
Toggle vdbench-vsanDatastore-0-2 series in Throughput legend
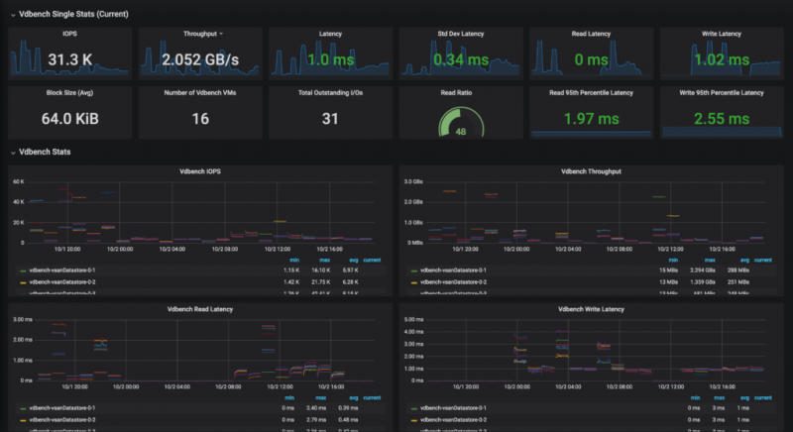(x=454, y=281)
